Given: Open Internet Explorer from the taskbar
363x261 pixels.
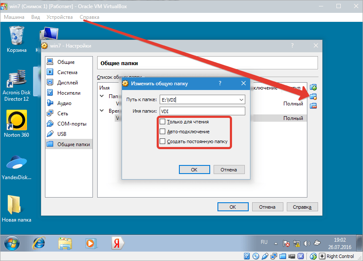Looking at the screenshot, I should tap(39, 243).
